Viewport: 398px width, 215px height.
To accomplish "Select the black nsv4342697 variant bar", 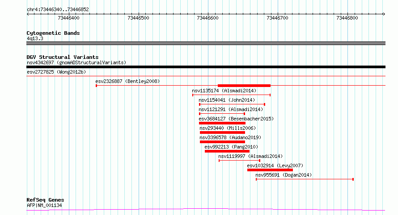I will tap(206, 67).
